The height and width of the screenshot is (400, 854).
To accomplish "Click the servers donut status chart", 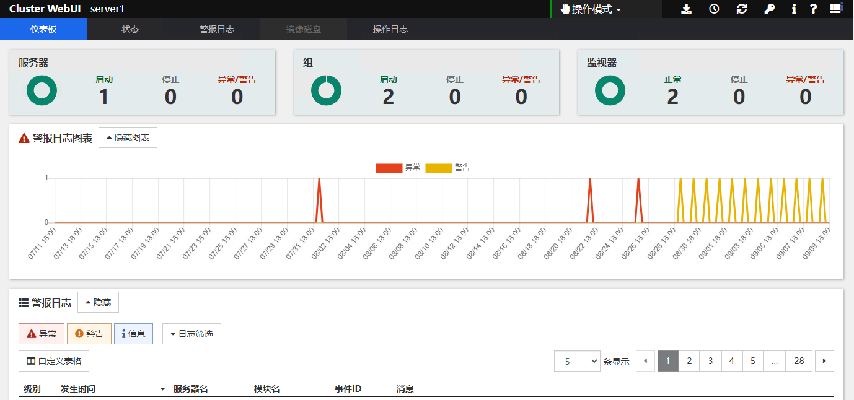I will 42,90.
